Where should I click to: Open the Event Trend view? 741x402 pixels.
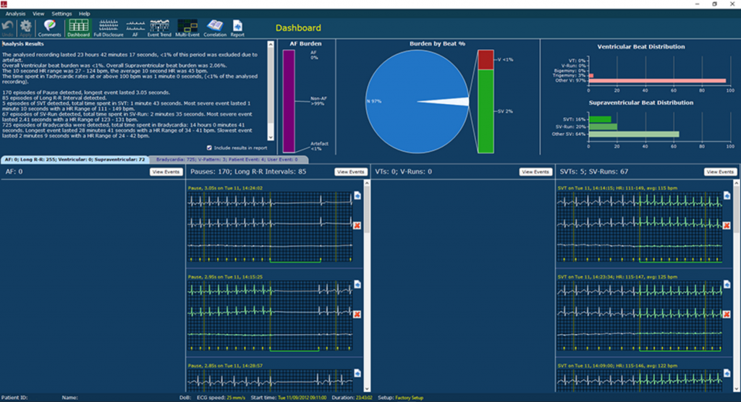coord(158,28)
